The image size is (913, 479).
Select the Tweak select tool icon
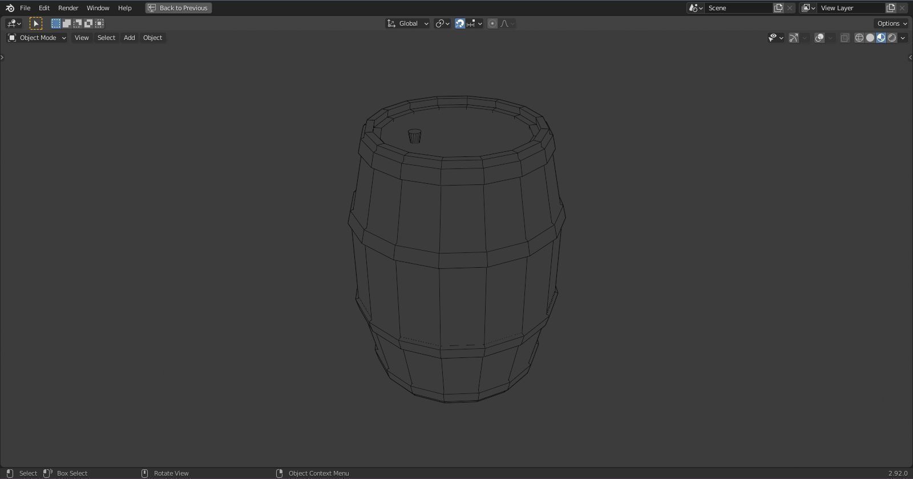(35, 23)
